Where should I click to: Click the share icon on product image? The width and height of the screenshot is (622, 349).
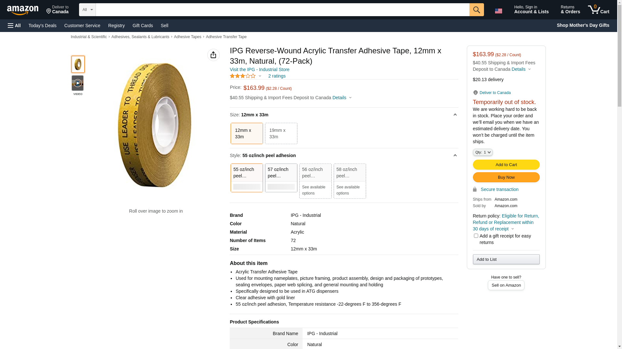click(x=213, y=55)
